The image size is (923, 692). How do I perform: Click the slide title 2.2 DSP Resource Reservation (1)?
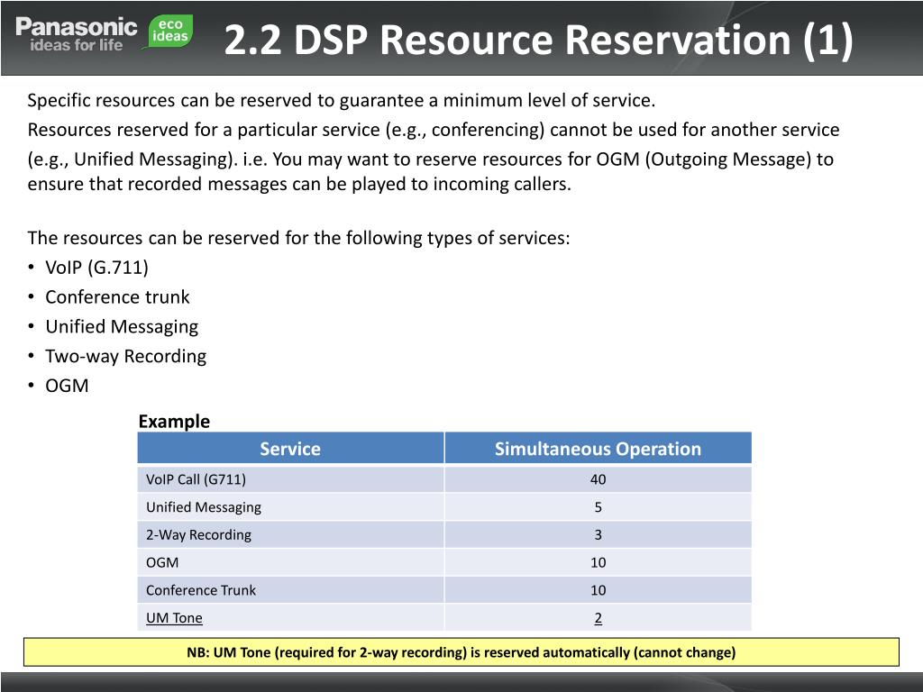click(x=539, y=40)
